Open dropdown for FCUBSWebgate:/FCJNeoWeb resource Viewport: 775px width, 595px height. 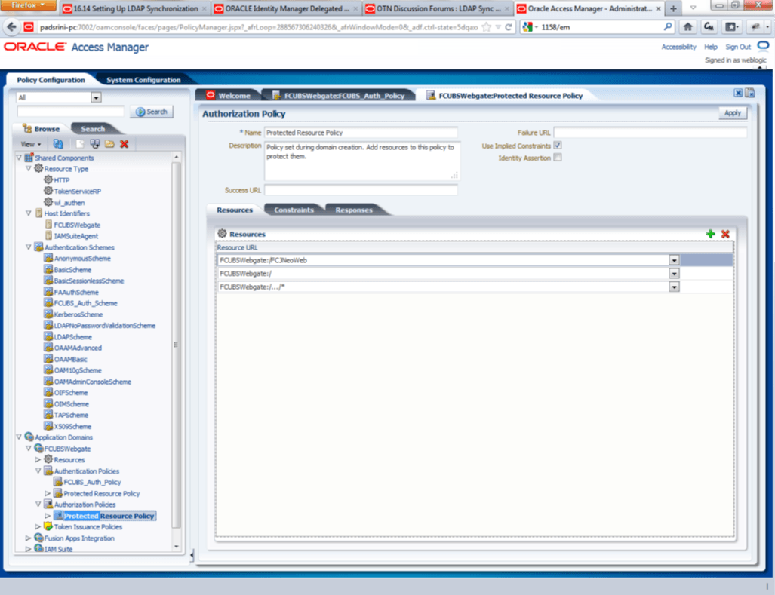pyautogui.click(x=674, y=260)
